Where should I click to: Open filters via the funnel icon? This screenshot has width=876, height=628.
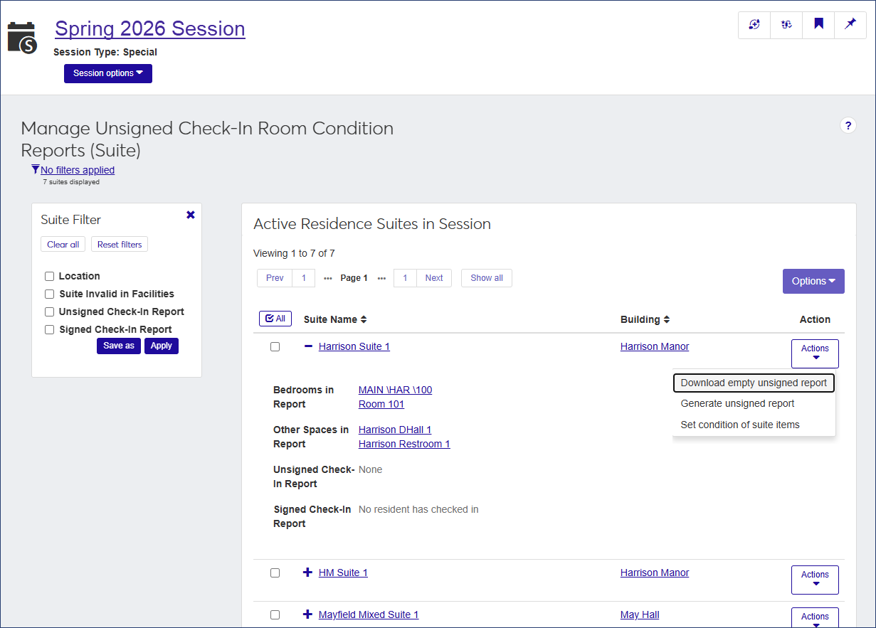click(35, 169)
